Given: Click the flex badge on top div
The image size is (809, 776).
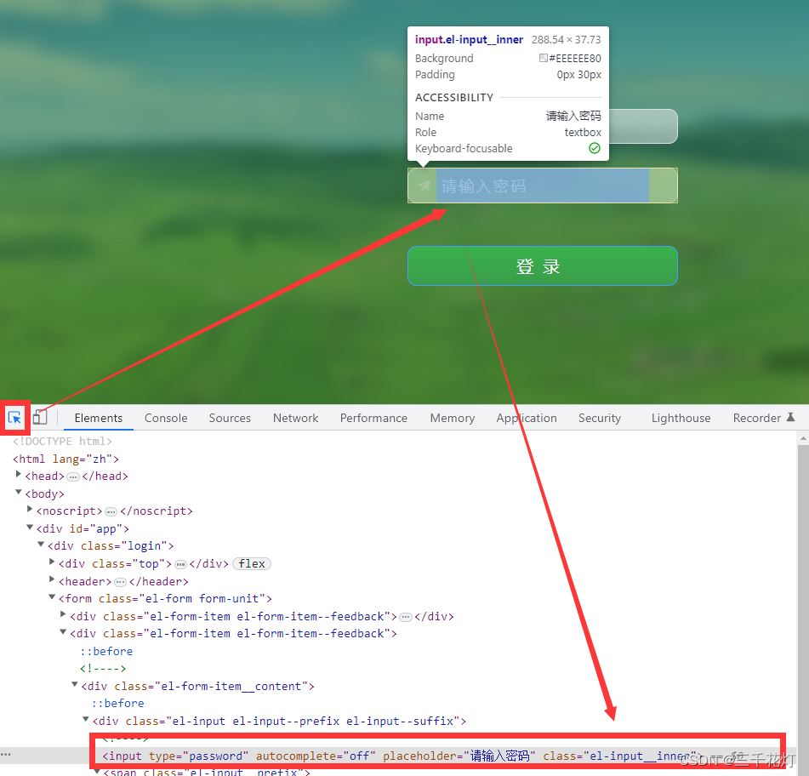Looking at the screenshot, I should coord(252,564).
